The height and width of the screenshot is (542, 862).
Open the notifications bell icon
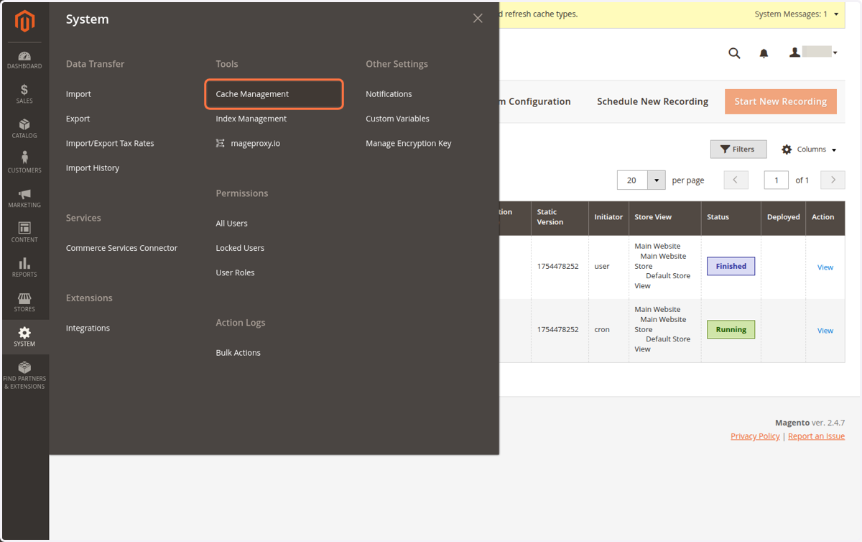point(764,53)
